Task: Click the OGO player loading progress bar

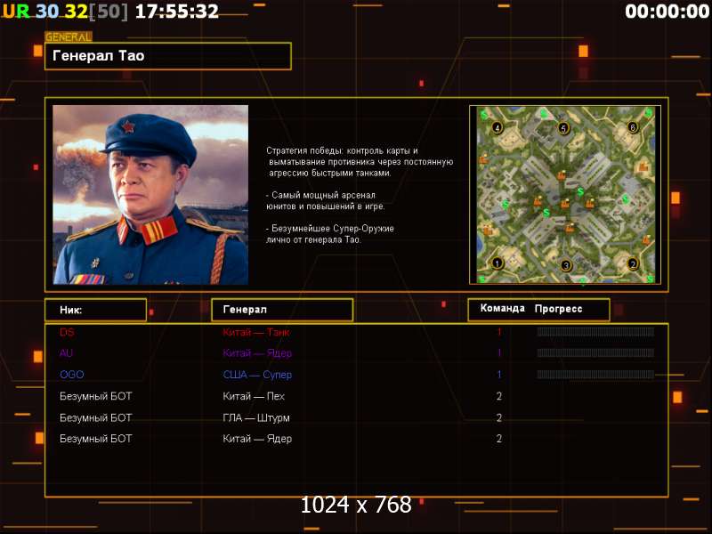Action: [595, 375]
